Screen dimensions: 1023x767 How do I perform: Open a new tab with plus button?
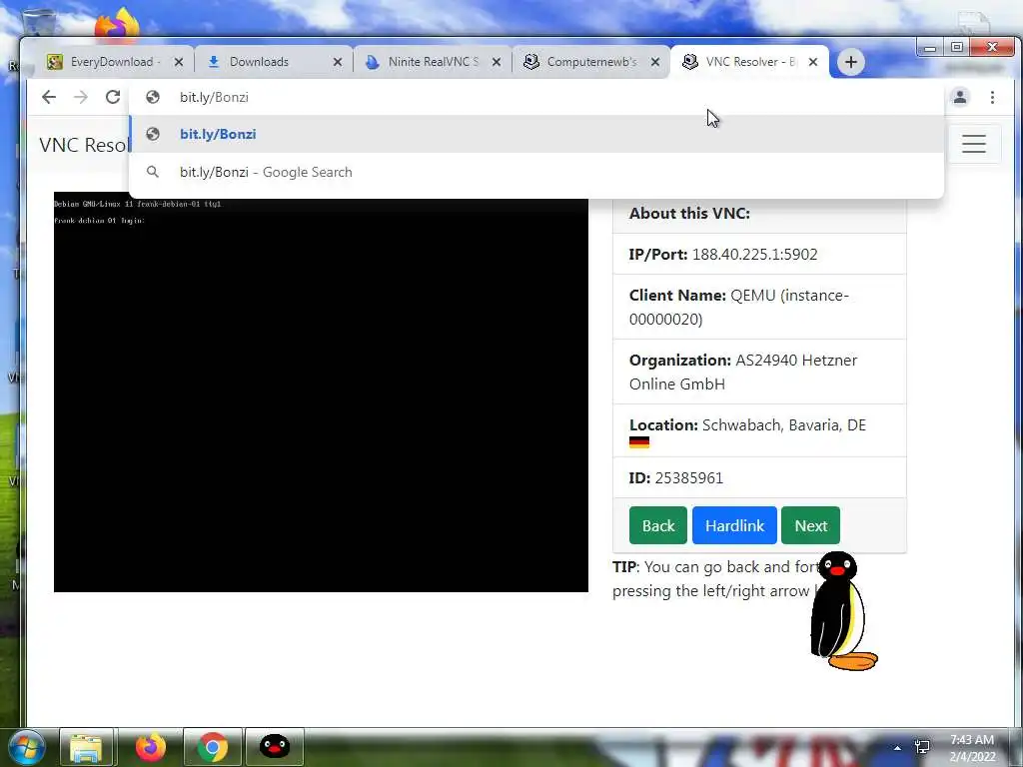[x=851, y=62]
